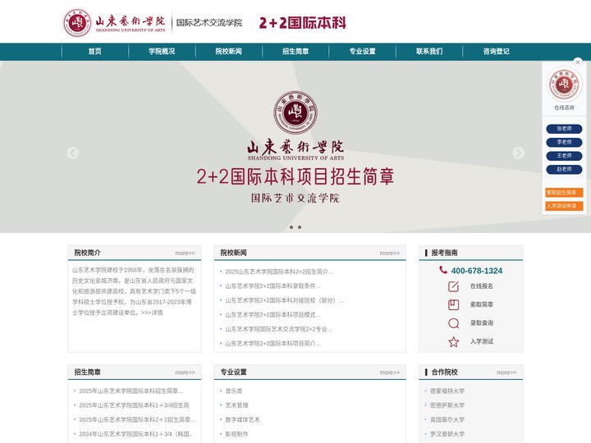Open news 山东艺术学院2+2国际本科项目模式
This screenshot has height=443, width=591.
pyautogui.click(x=273, y=314)
